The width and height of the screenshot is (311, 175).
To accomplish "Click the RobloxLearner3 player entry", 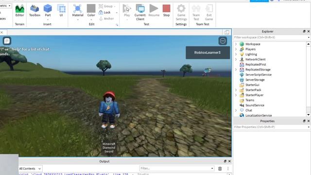I will (207, 52).
